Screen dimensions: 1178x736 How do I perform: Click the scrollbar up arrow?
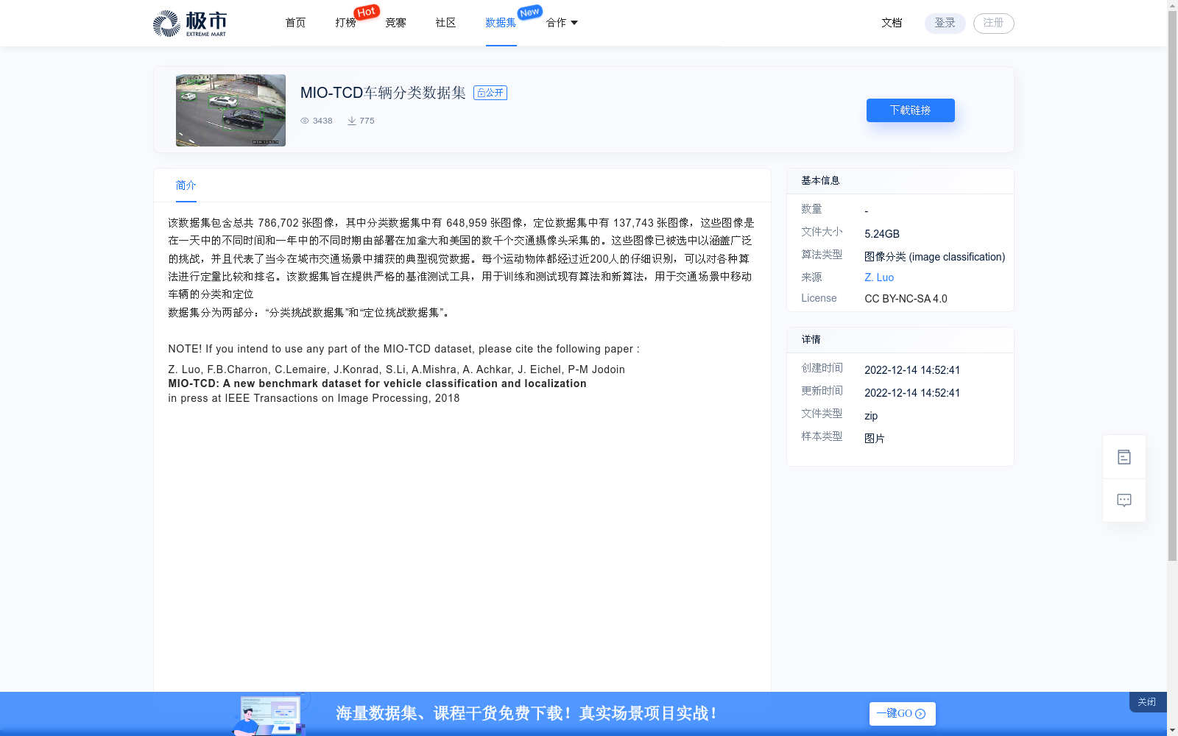(x=1172, y=5)
